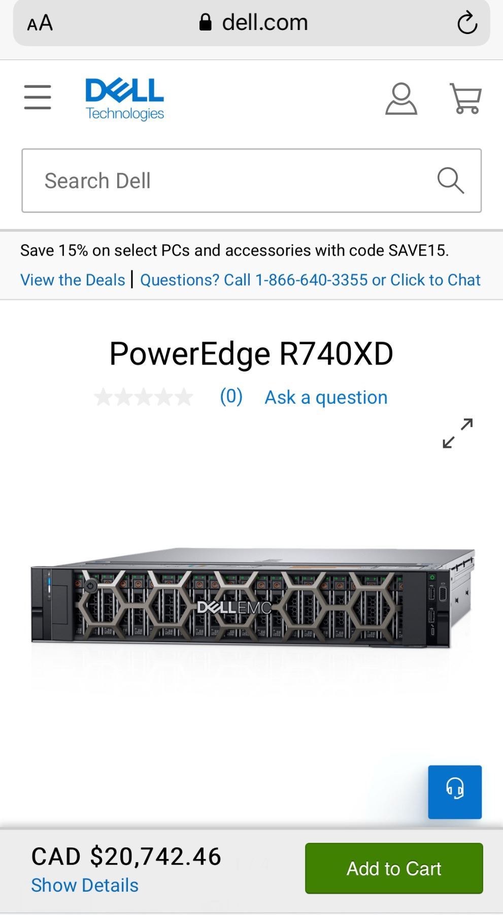Click Questions? Call or Click to Chat link
This screenshot has width=503, height=915.
coord(310,280)
